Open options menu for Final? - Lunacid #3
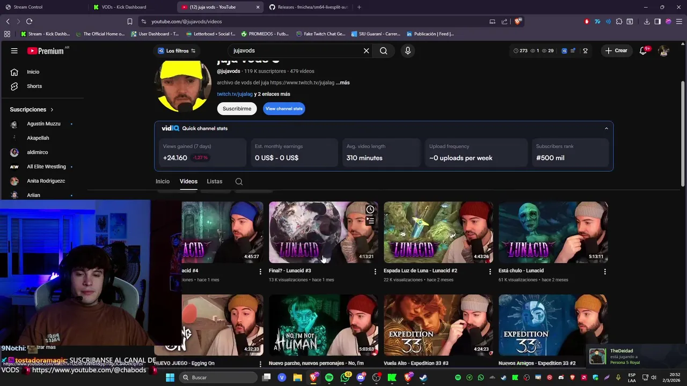This screenshot has width=687, height=386. point(375,271)
